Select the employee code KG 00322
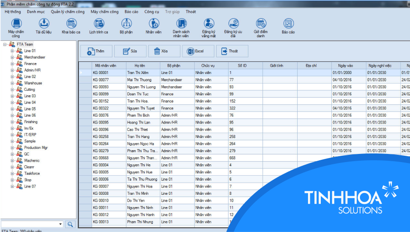 click(x=109, y=109)
